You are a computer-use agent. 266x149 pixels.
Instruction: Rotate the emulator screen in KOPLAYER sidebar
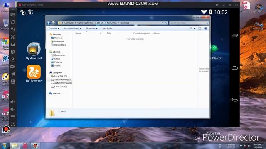coord(13,22)
